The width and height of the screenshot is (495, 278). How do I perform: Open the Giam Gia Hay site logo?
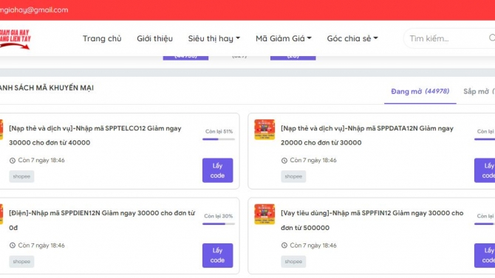(x=16, y=39)
